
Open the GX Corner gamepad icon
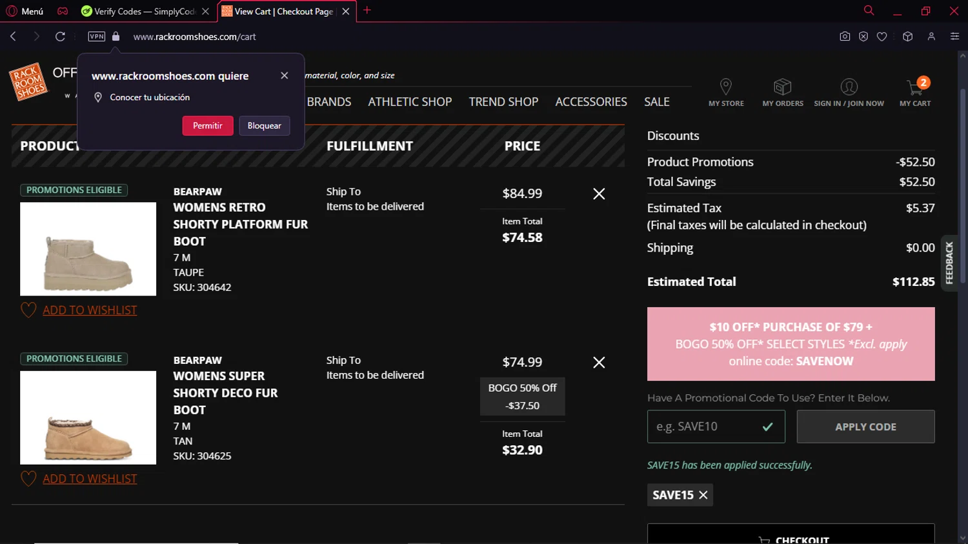[63, 11]
